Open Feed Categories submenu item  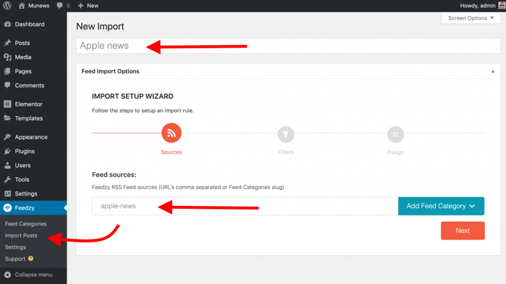coord(25,224)
